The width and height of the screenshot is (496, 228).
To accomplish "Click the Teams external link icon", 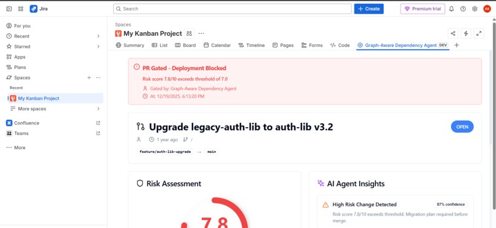I will pos(98,133).
